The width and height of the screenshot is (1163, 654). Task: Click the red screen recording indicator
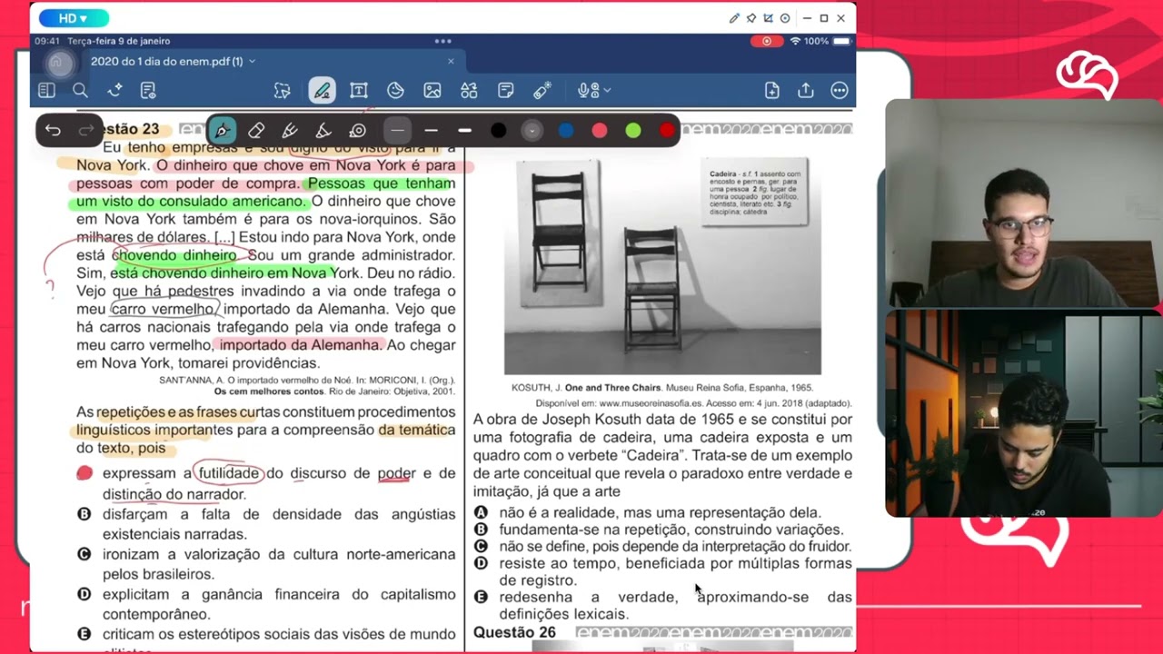767,41
